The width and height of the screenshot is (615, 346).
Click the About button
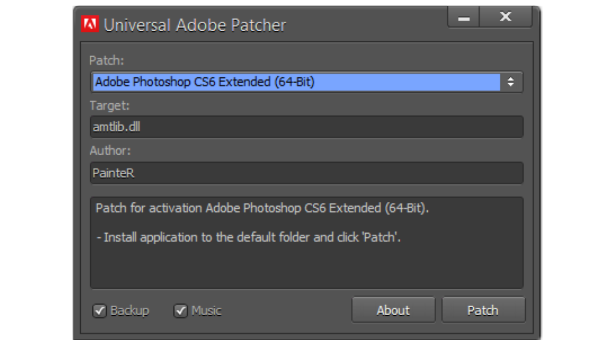(393, 310)
